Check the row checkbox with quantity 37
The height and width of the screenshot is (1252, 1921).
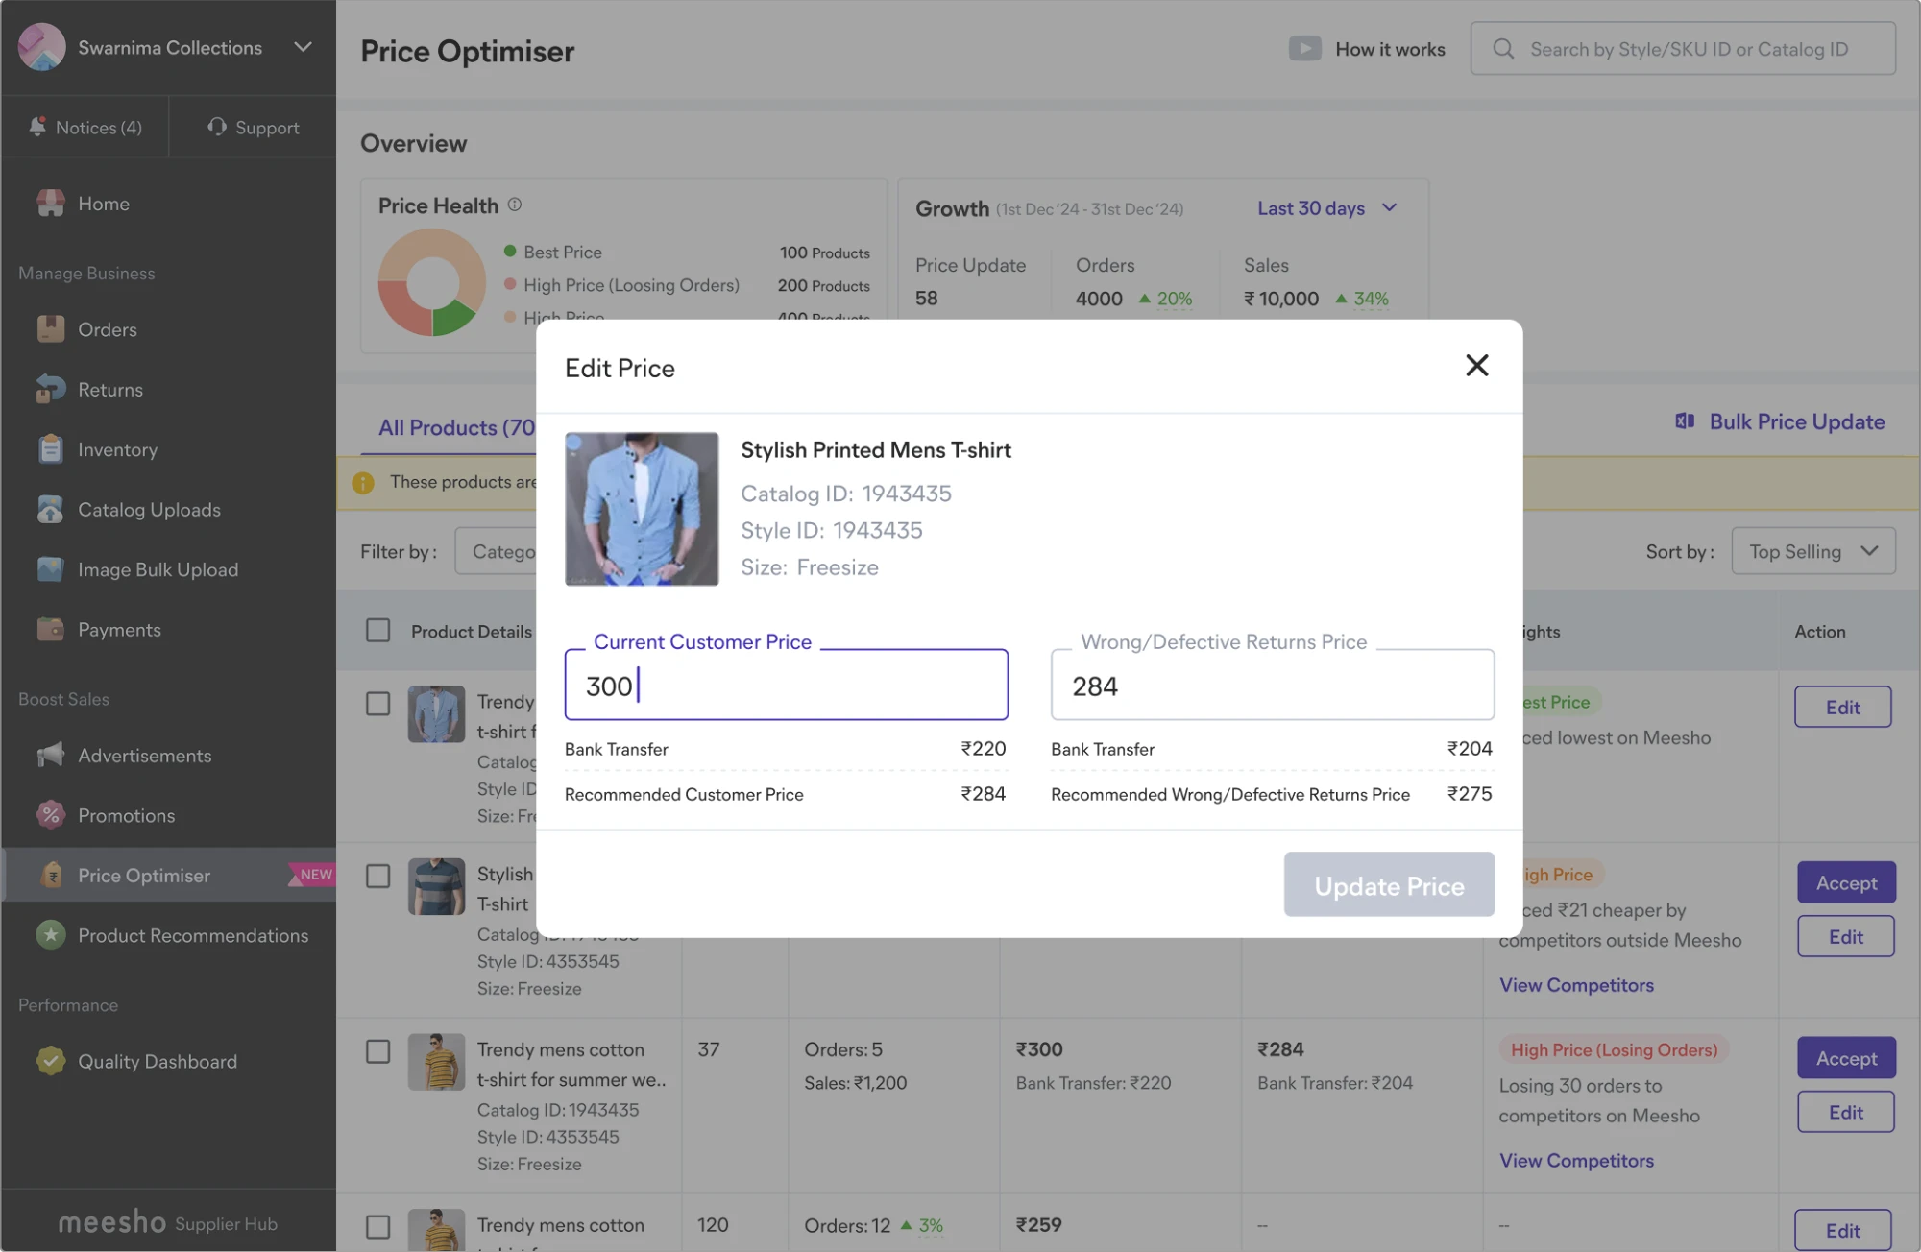coord(377,1052)
